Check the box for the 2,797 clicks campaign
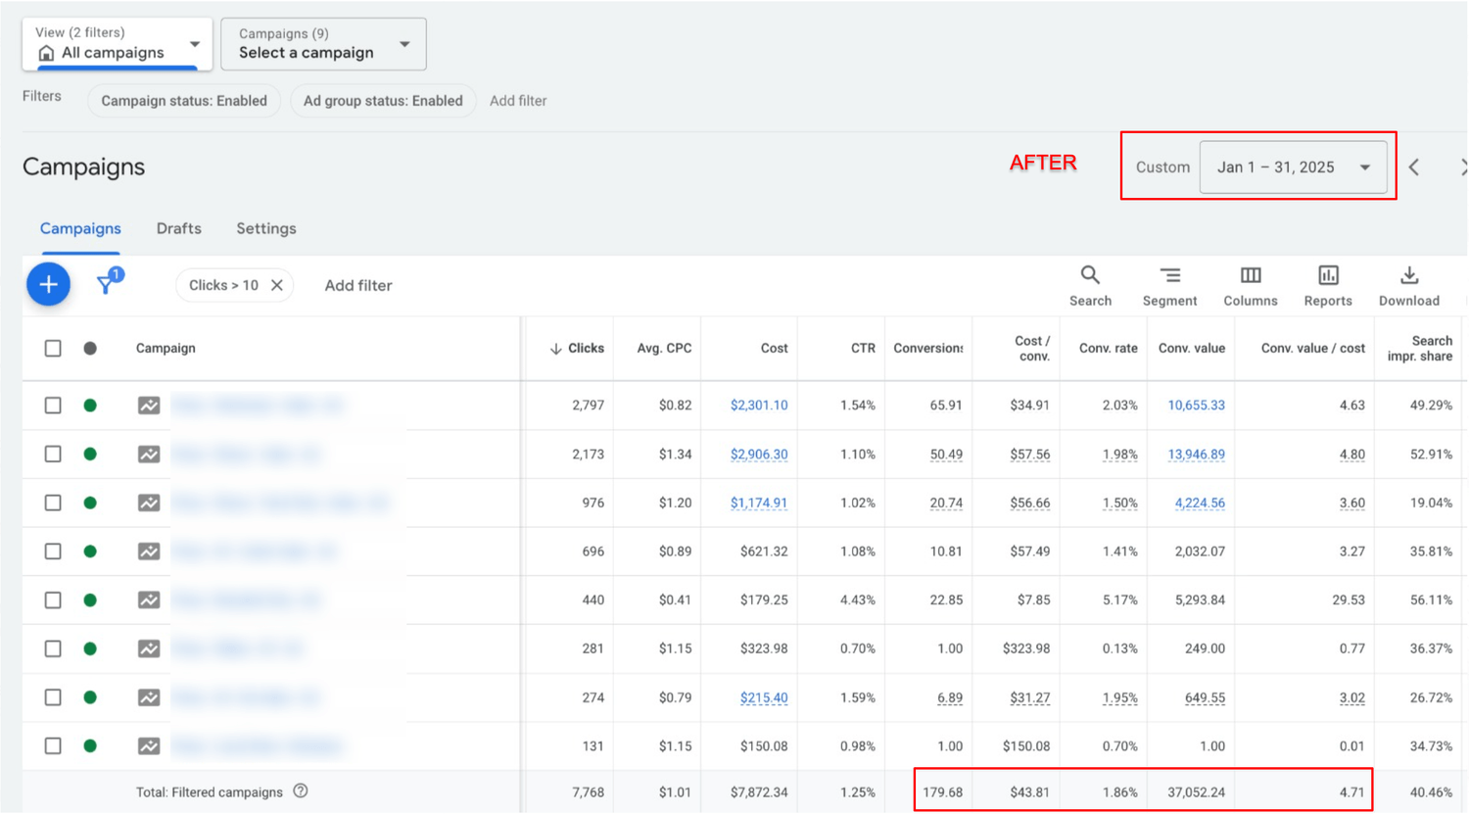 coord(53,406)
